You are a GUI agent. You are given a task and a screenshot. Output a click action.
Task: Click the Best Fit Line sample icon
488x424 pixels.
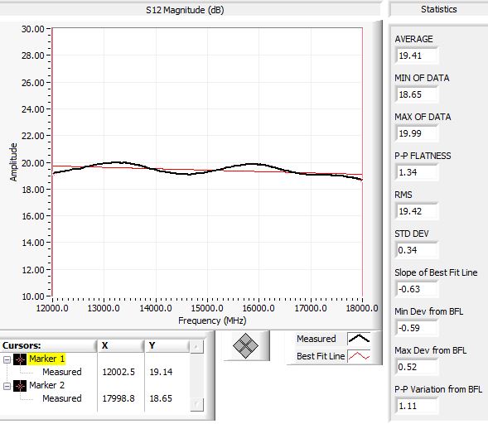coord(359,356)
